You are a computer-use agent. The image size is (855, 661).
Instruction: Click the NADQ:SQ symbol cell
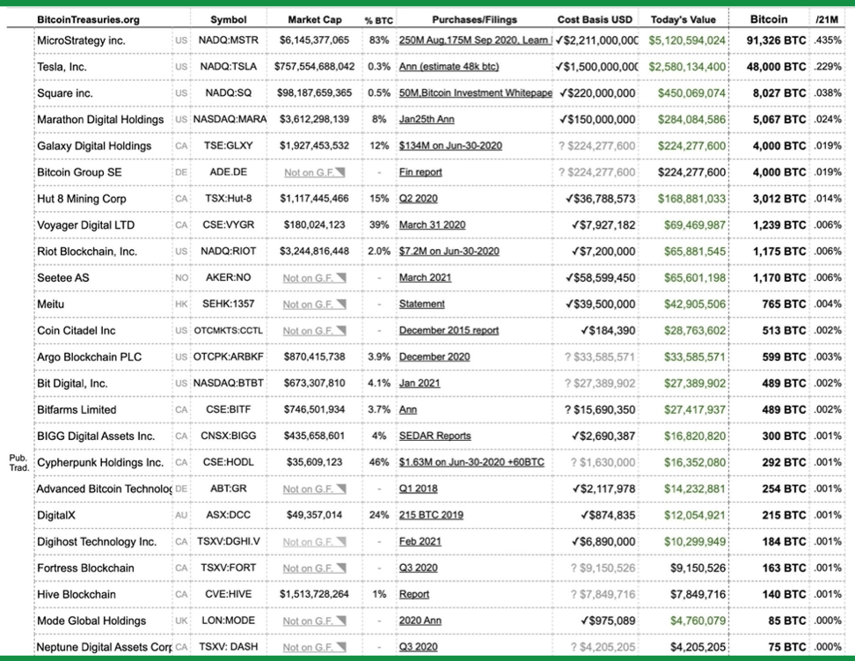229,92
